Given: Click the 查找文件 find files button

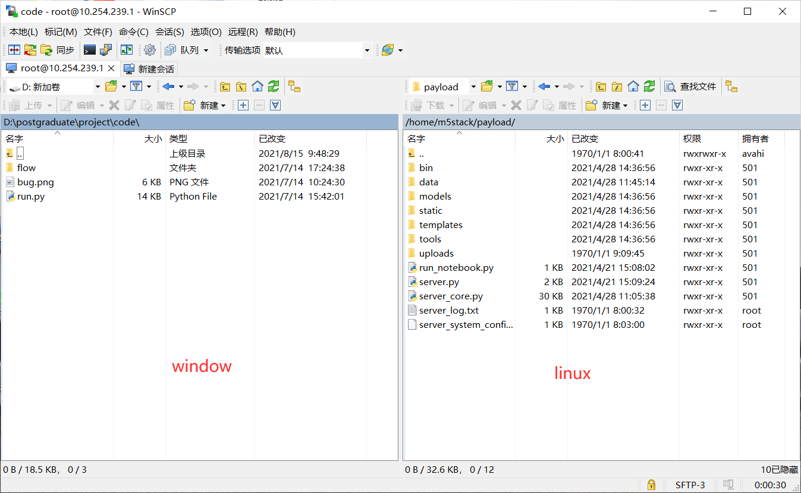Looking at the screenshot, I should coord(690,87).
